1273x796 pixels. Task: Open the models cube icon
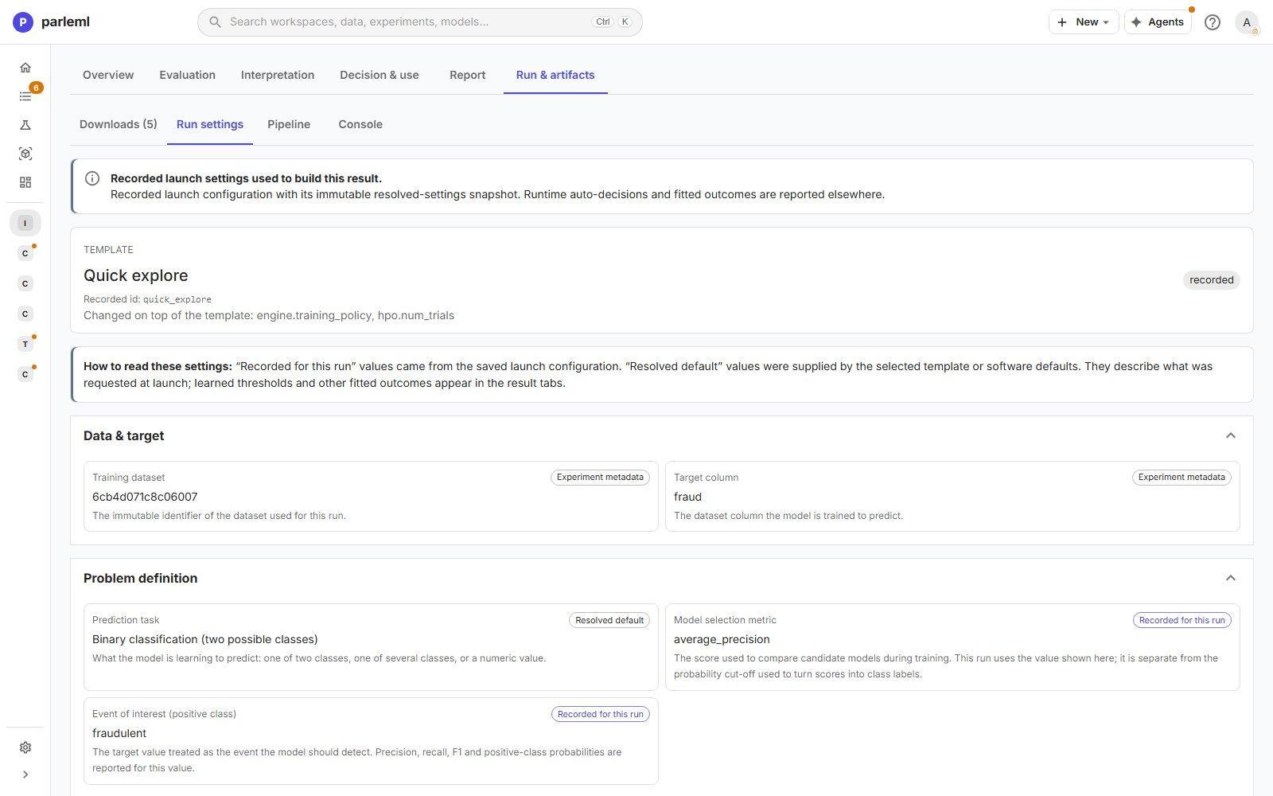25,154
